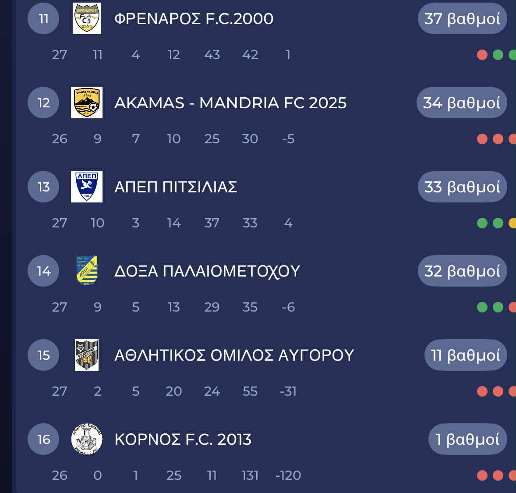The height and width of the screenshot is (493, 516).
Task: Open the ΑΘΛΗΤΙΚΟΣ ΟΜΙΛΟΣ ΑΥΓΟΡΟΥ striped crest
Action: (x=87, y=355)
